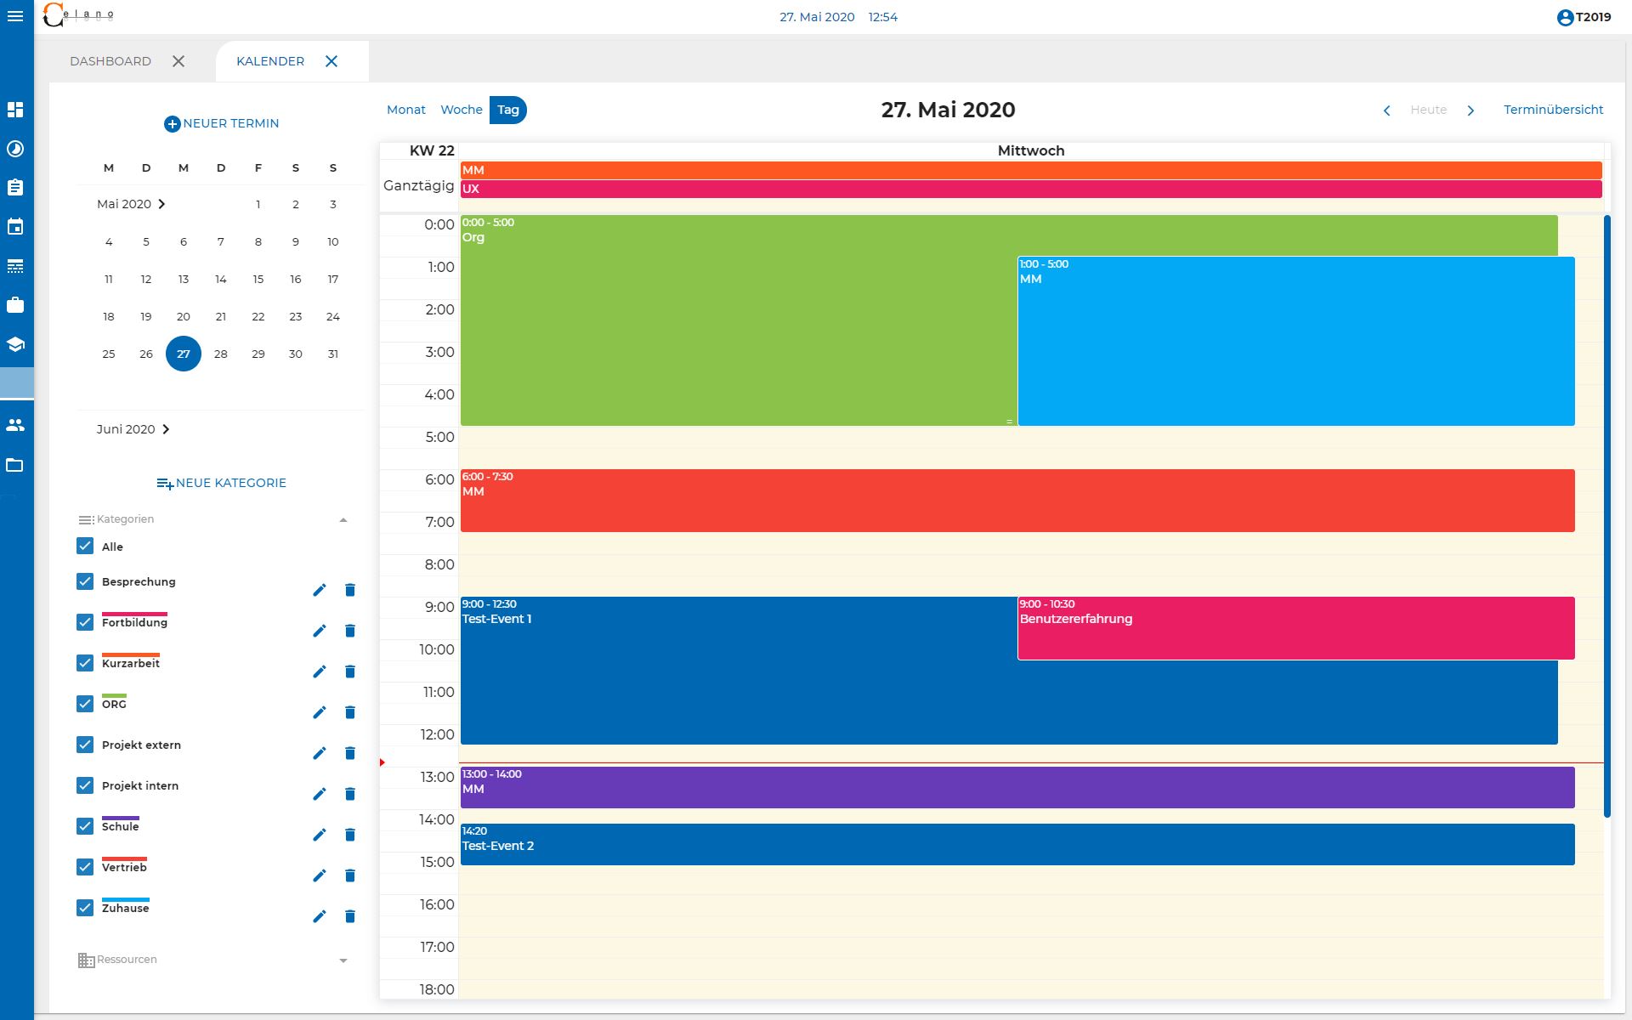Screen dimensions: 1632x1020
Task: Disable the Zuhause category checkbox
Action: click(85, 908)
